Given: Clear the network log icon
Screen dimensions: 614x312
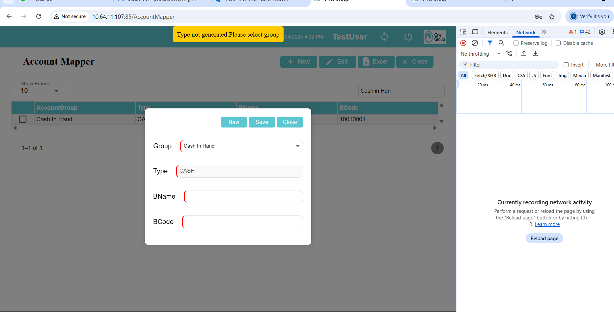Looking at the screenshot, I should coord(475,43).
